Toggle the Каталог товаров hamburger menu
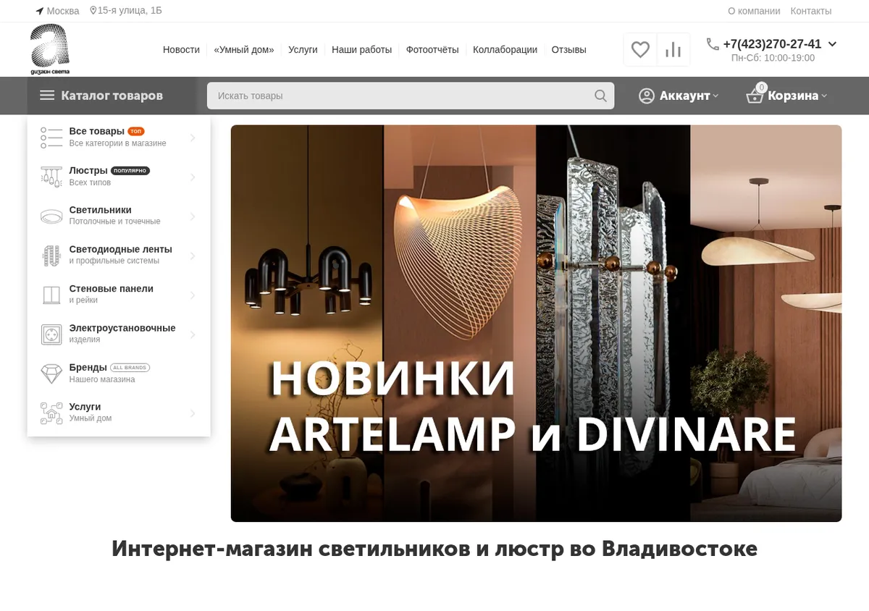The height and width of the screenshot is (611, 869). (x=47, y=96)
